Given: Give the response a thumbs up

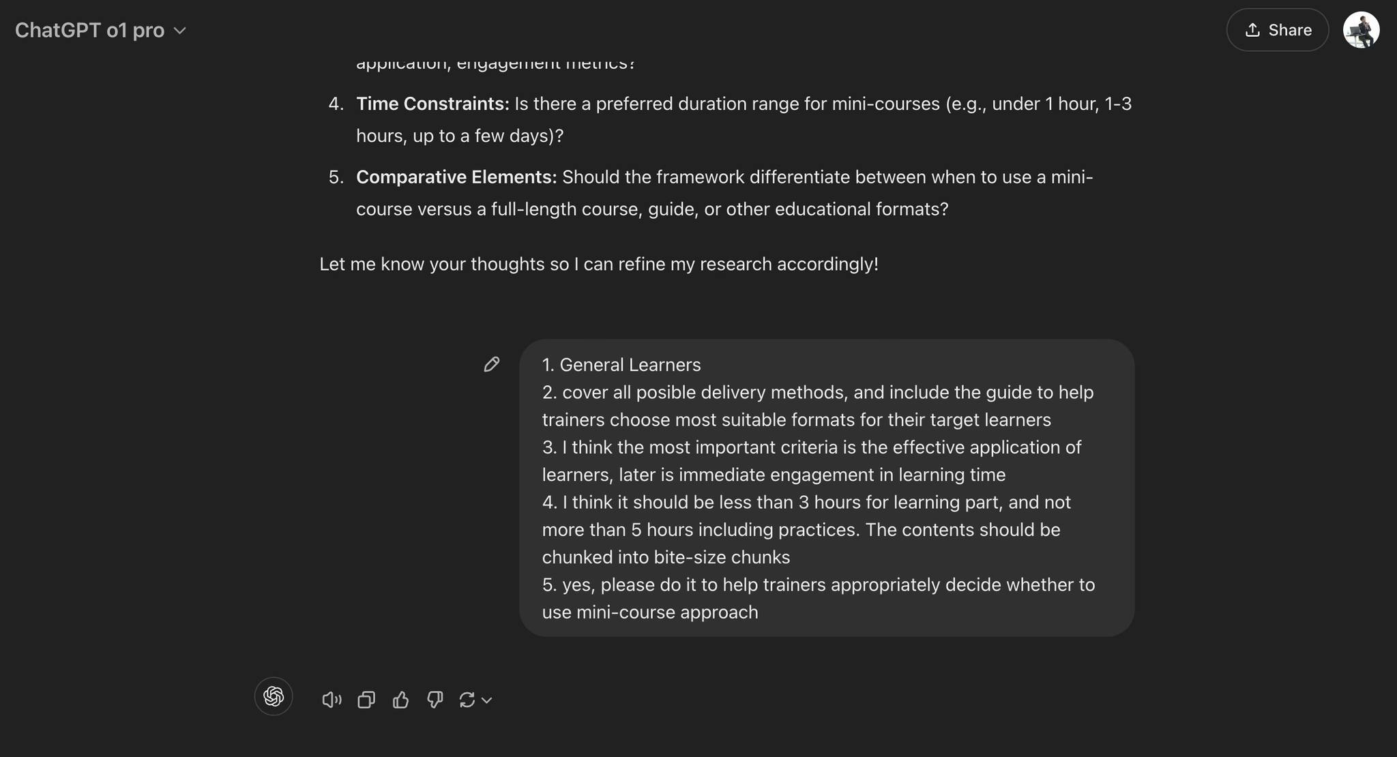Looking at the screenshot, I should (400, 700).
